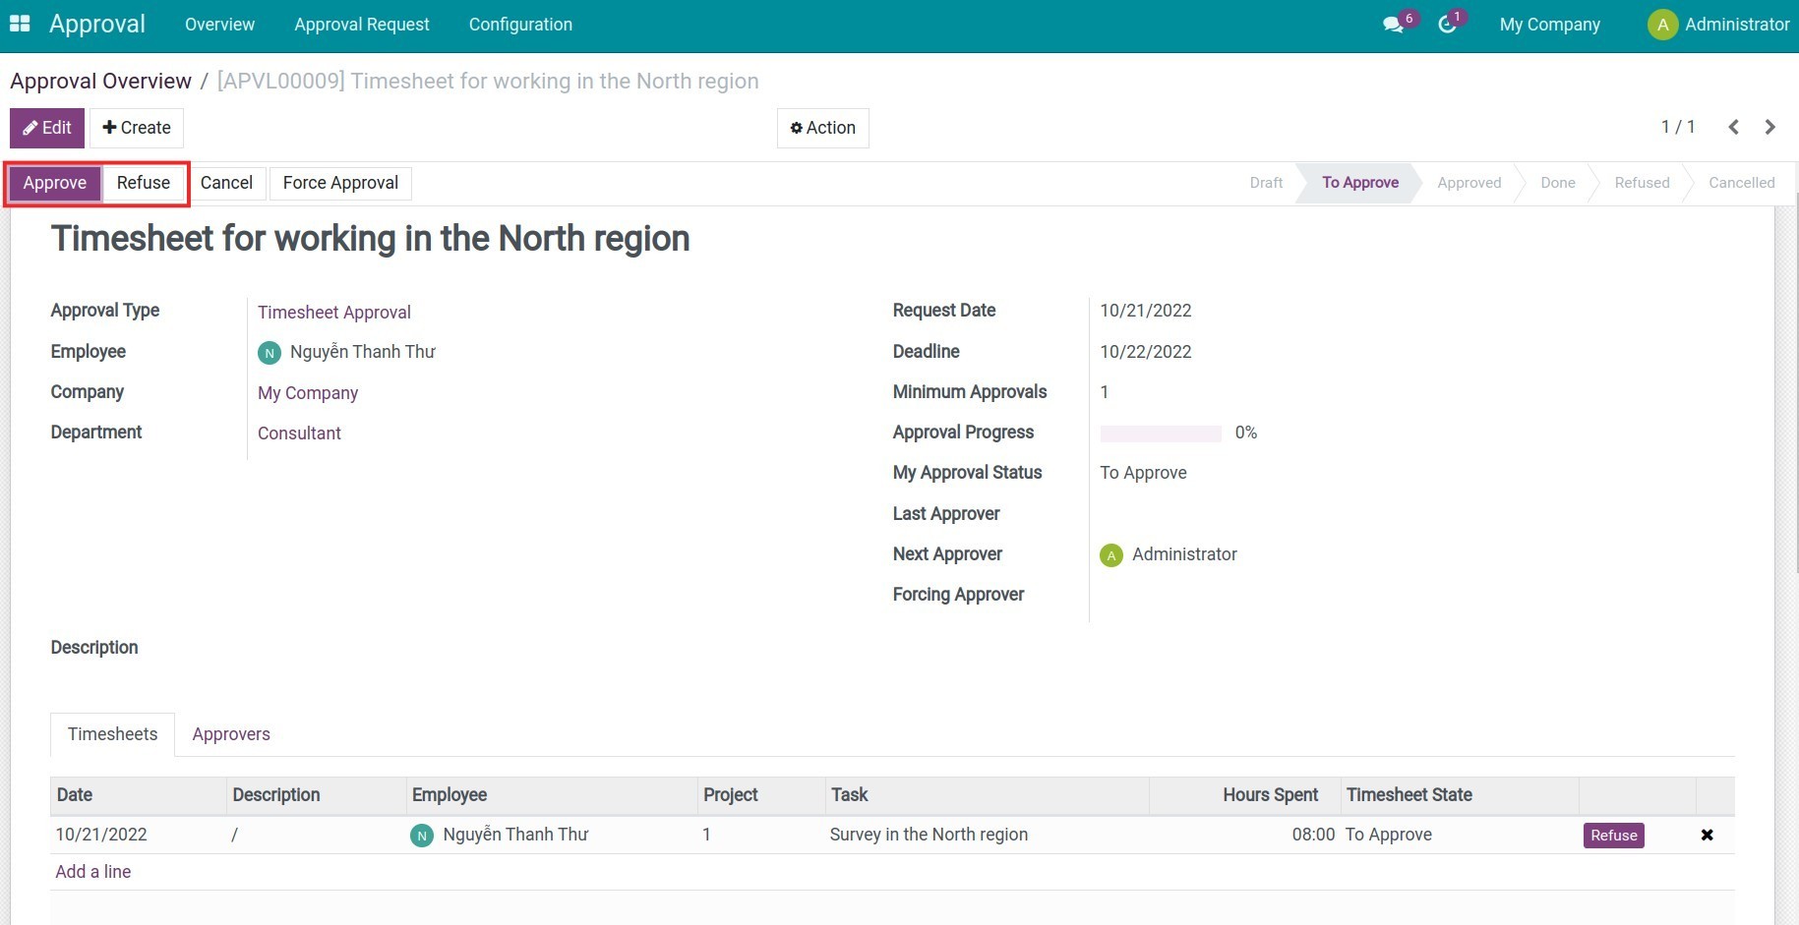Click the Approval Progress bar

coord(1161,433)
